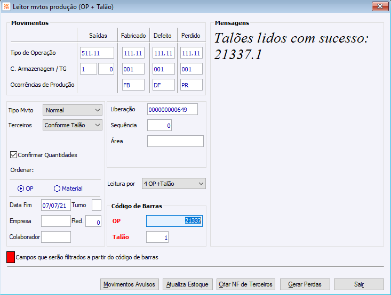Click the 'Mensagens' group title
The image size is (391, 295).
click(x=232, y=23)
